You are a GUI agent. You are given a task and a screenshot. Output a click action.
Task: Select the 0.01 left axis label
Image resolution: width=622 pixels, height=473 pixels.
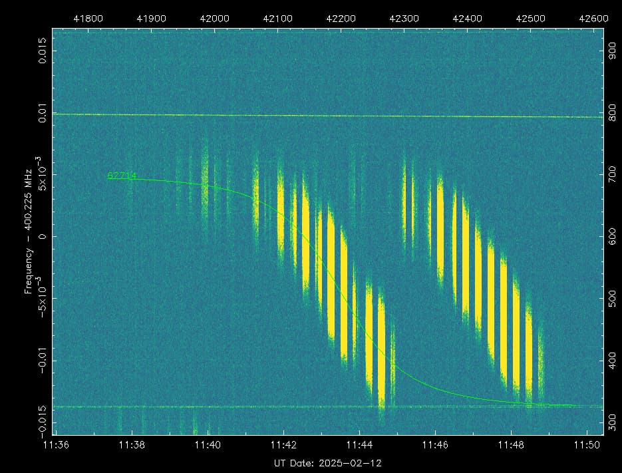tap(42, 114)
